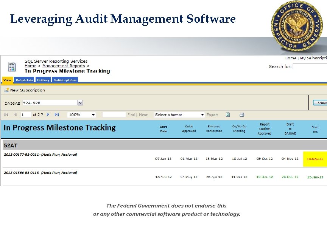Click the 52AT group header row
Screen dimensions: 327x226
165,145
